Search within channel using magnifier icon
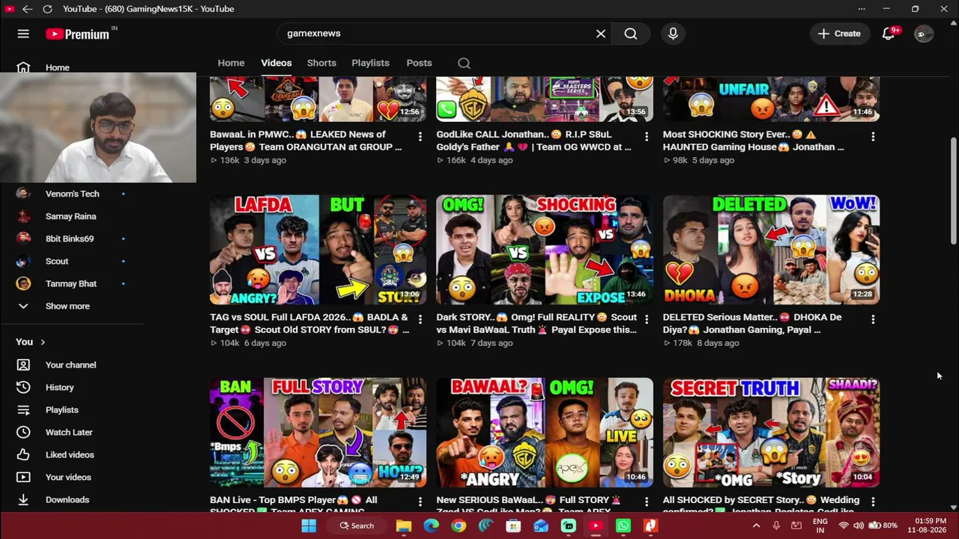959x539 pixels. coord(465,63)
